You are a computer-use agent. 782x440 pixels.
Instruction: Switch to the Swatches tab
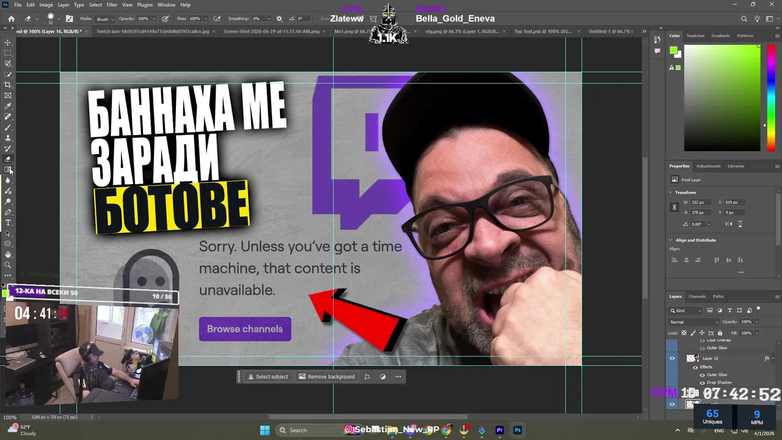[x=695, y=35]
